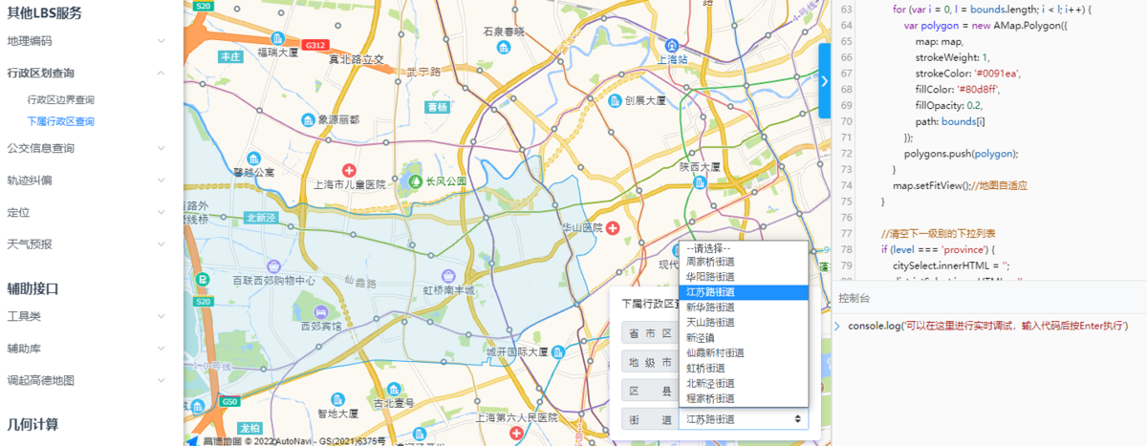Click the 古北壹号 building icon
1147x446 pixels.
click(393, 389)
